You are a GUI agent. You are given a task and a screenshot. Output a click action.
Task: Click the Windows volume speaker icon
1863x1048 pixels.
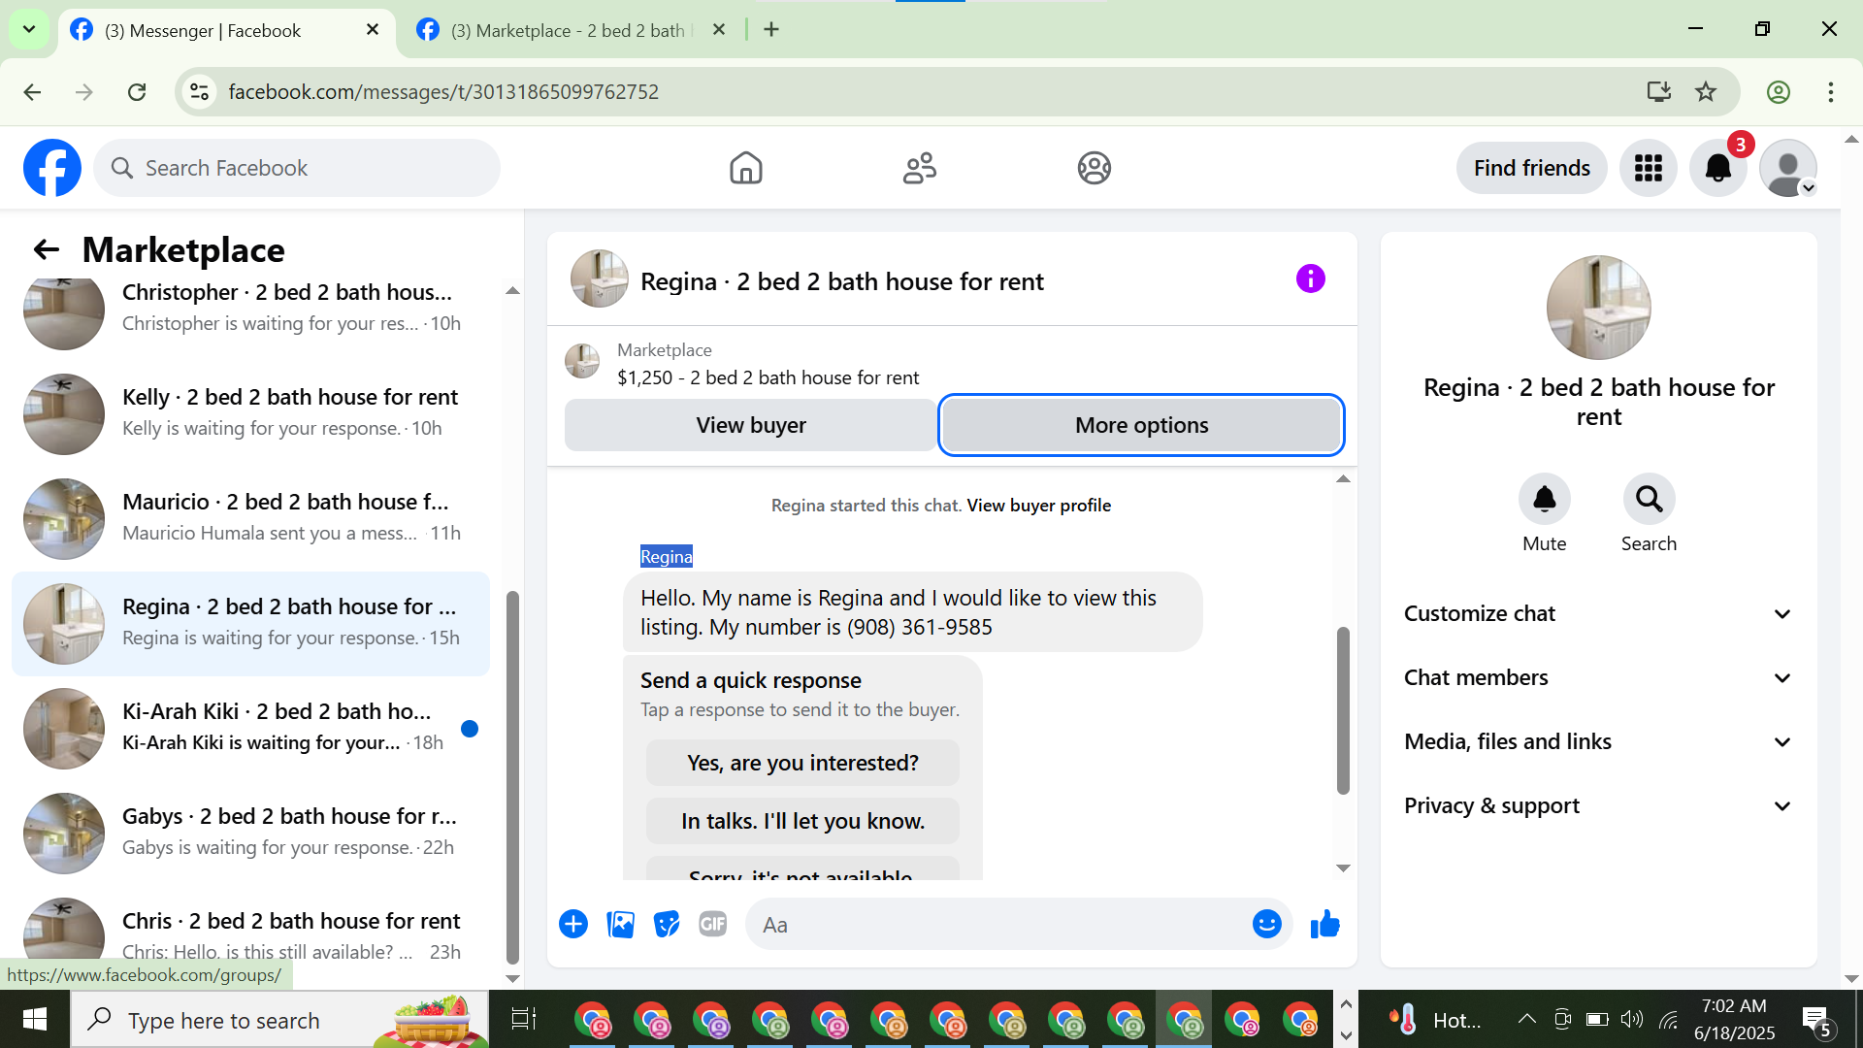tap(1631, 1019)
